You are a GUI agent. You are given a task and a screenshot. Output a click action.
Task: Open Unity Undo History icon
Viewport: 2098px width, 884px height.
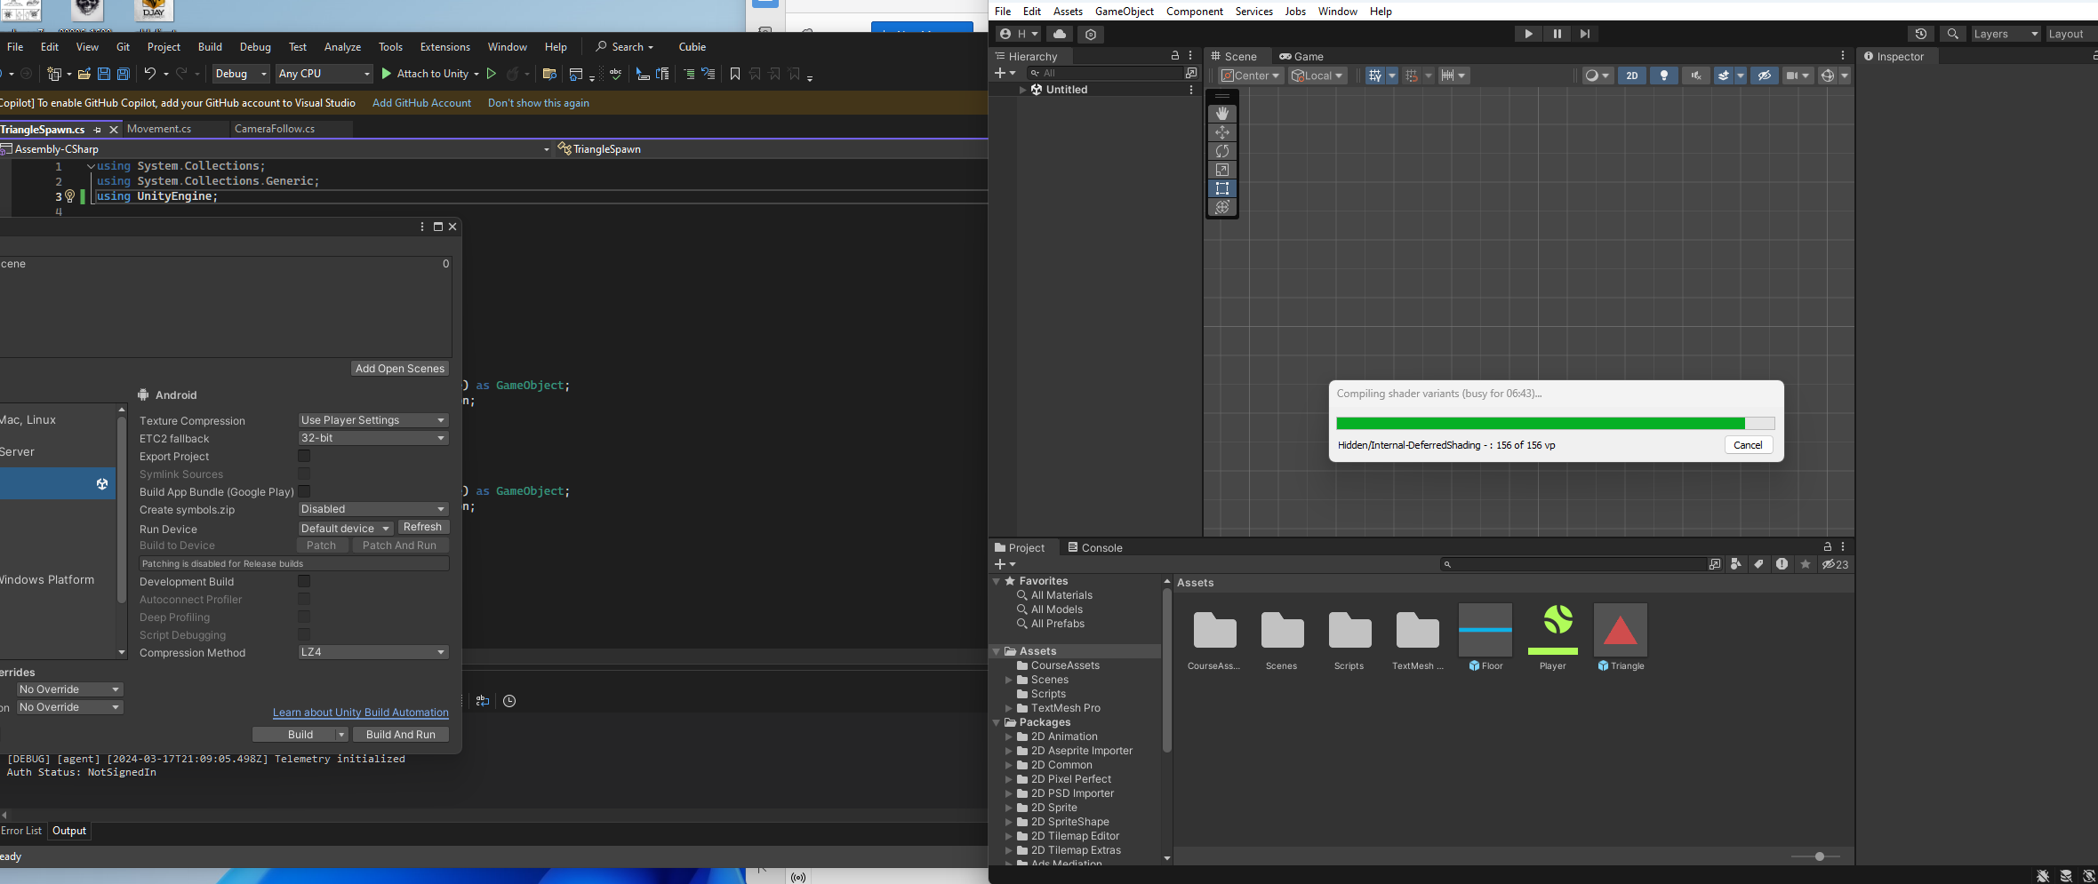[x=1921, y=34]
